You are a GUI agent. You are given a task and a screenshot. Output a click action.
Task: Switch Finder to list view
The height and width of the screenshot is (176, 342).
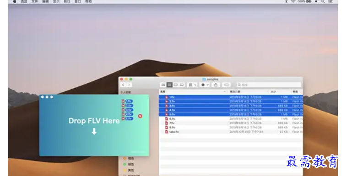click(169, 85)
